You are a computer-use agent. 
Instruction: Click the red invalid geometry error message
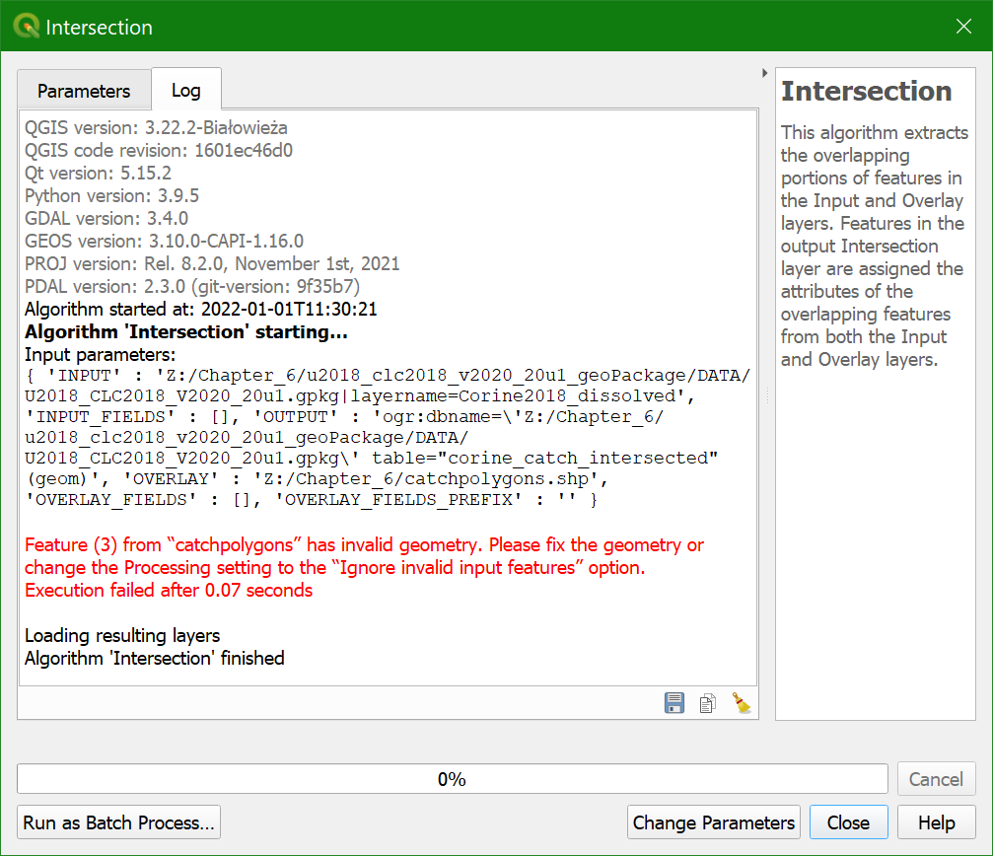(364, 556)
